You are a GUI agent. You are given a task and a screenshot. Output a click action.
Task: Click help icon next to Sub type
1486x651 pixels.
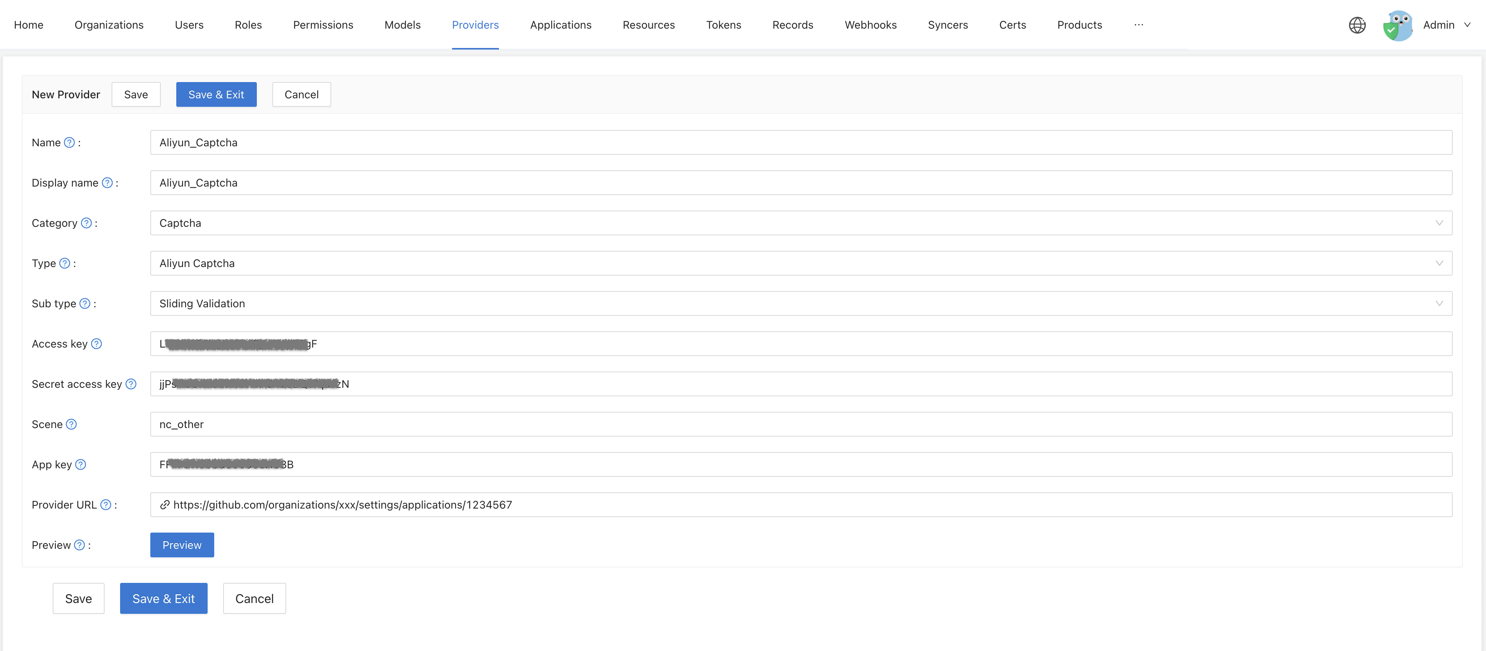tap(85, 303)
